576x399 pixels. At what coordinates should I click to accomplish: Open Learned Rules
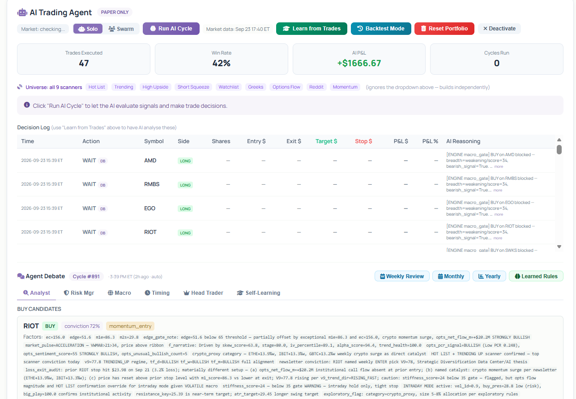536,276
